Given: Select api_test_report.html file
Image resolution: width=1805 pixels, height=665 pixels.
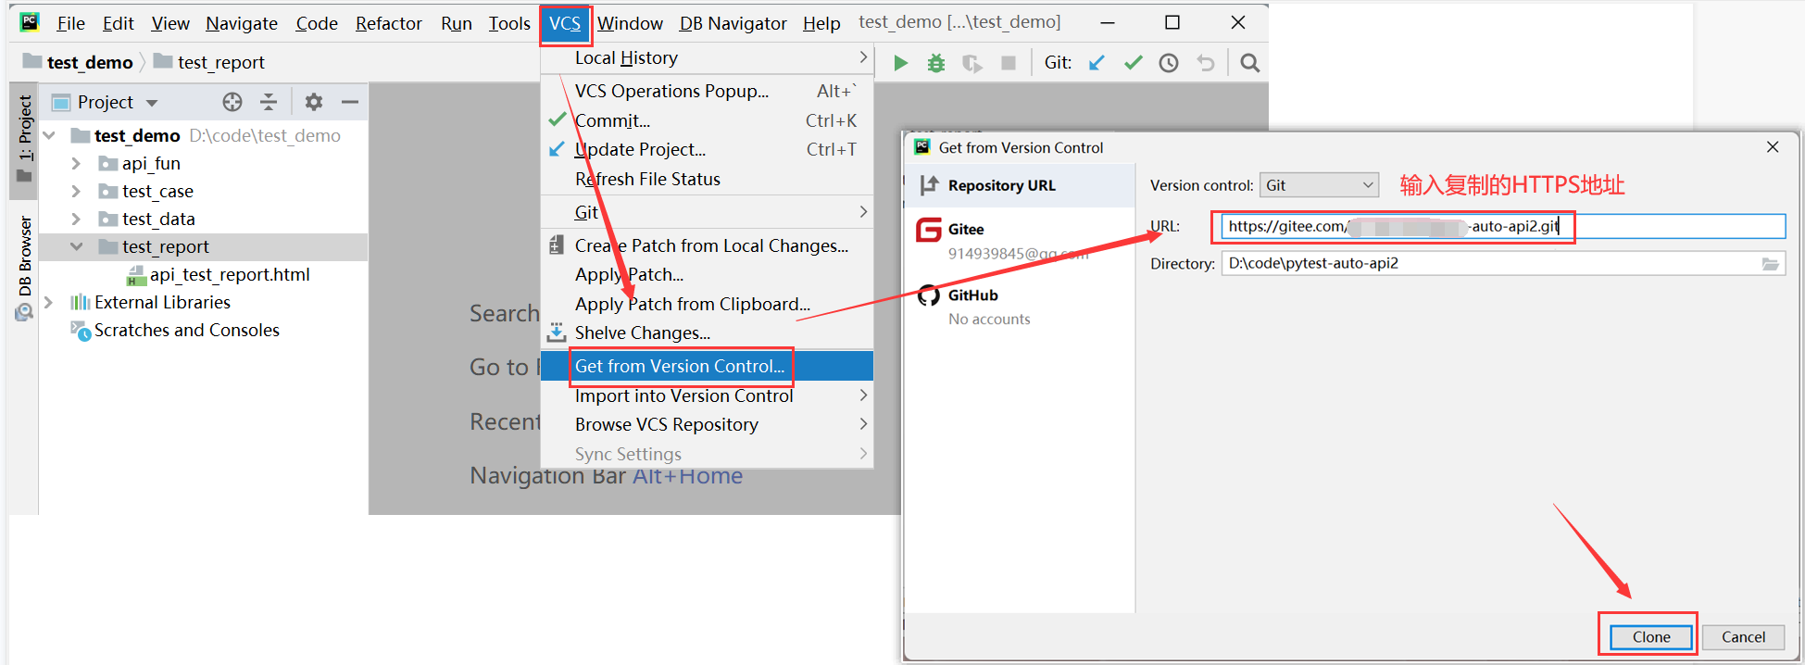Looking at the screenshot, I should 229,275.
